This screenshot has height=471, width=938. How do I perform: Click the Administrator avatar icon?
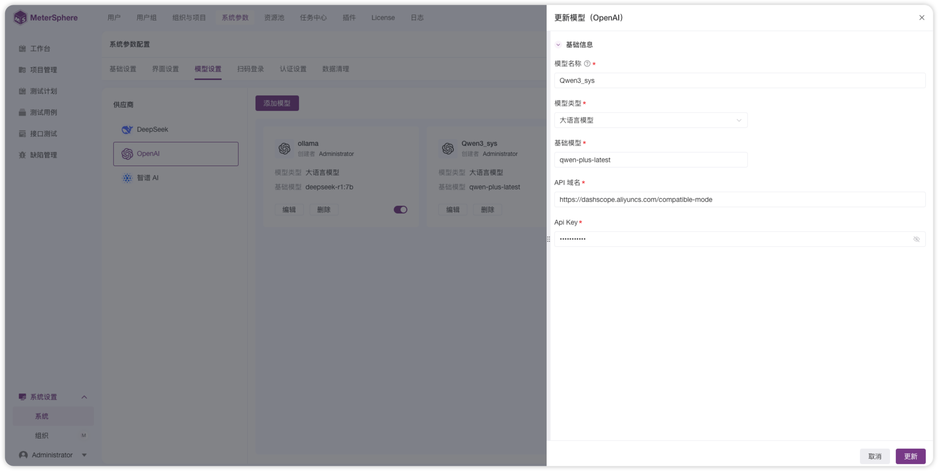23,455
